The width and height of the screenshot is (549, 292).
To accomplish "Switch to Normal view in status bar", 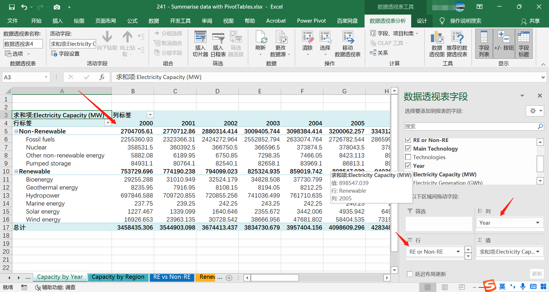I will (428, 287).
